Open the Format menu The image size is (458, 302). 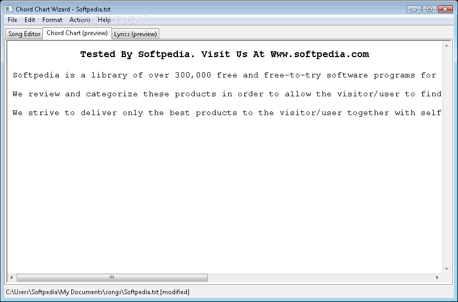[x=52, y=20]
